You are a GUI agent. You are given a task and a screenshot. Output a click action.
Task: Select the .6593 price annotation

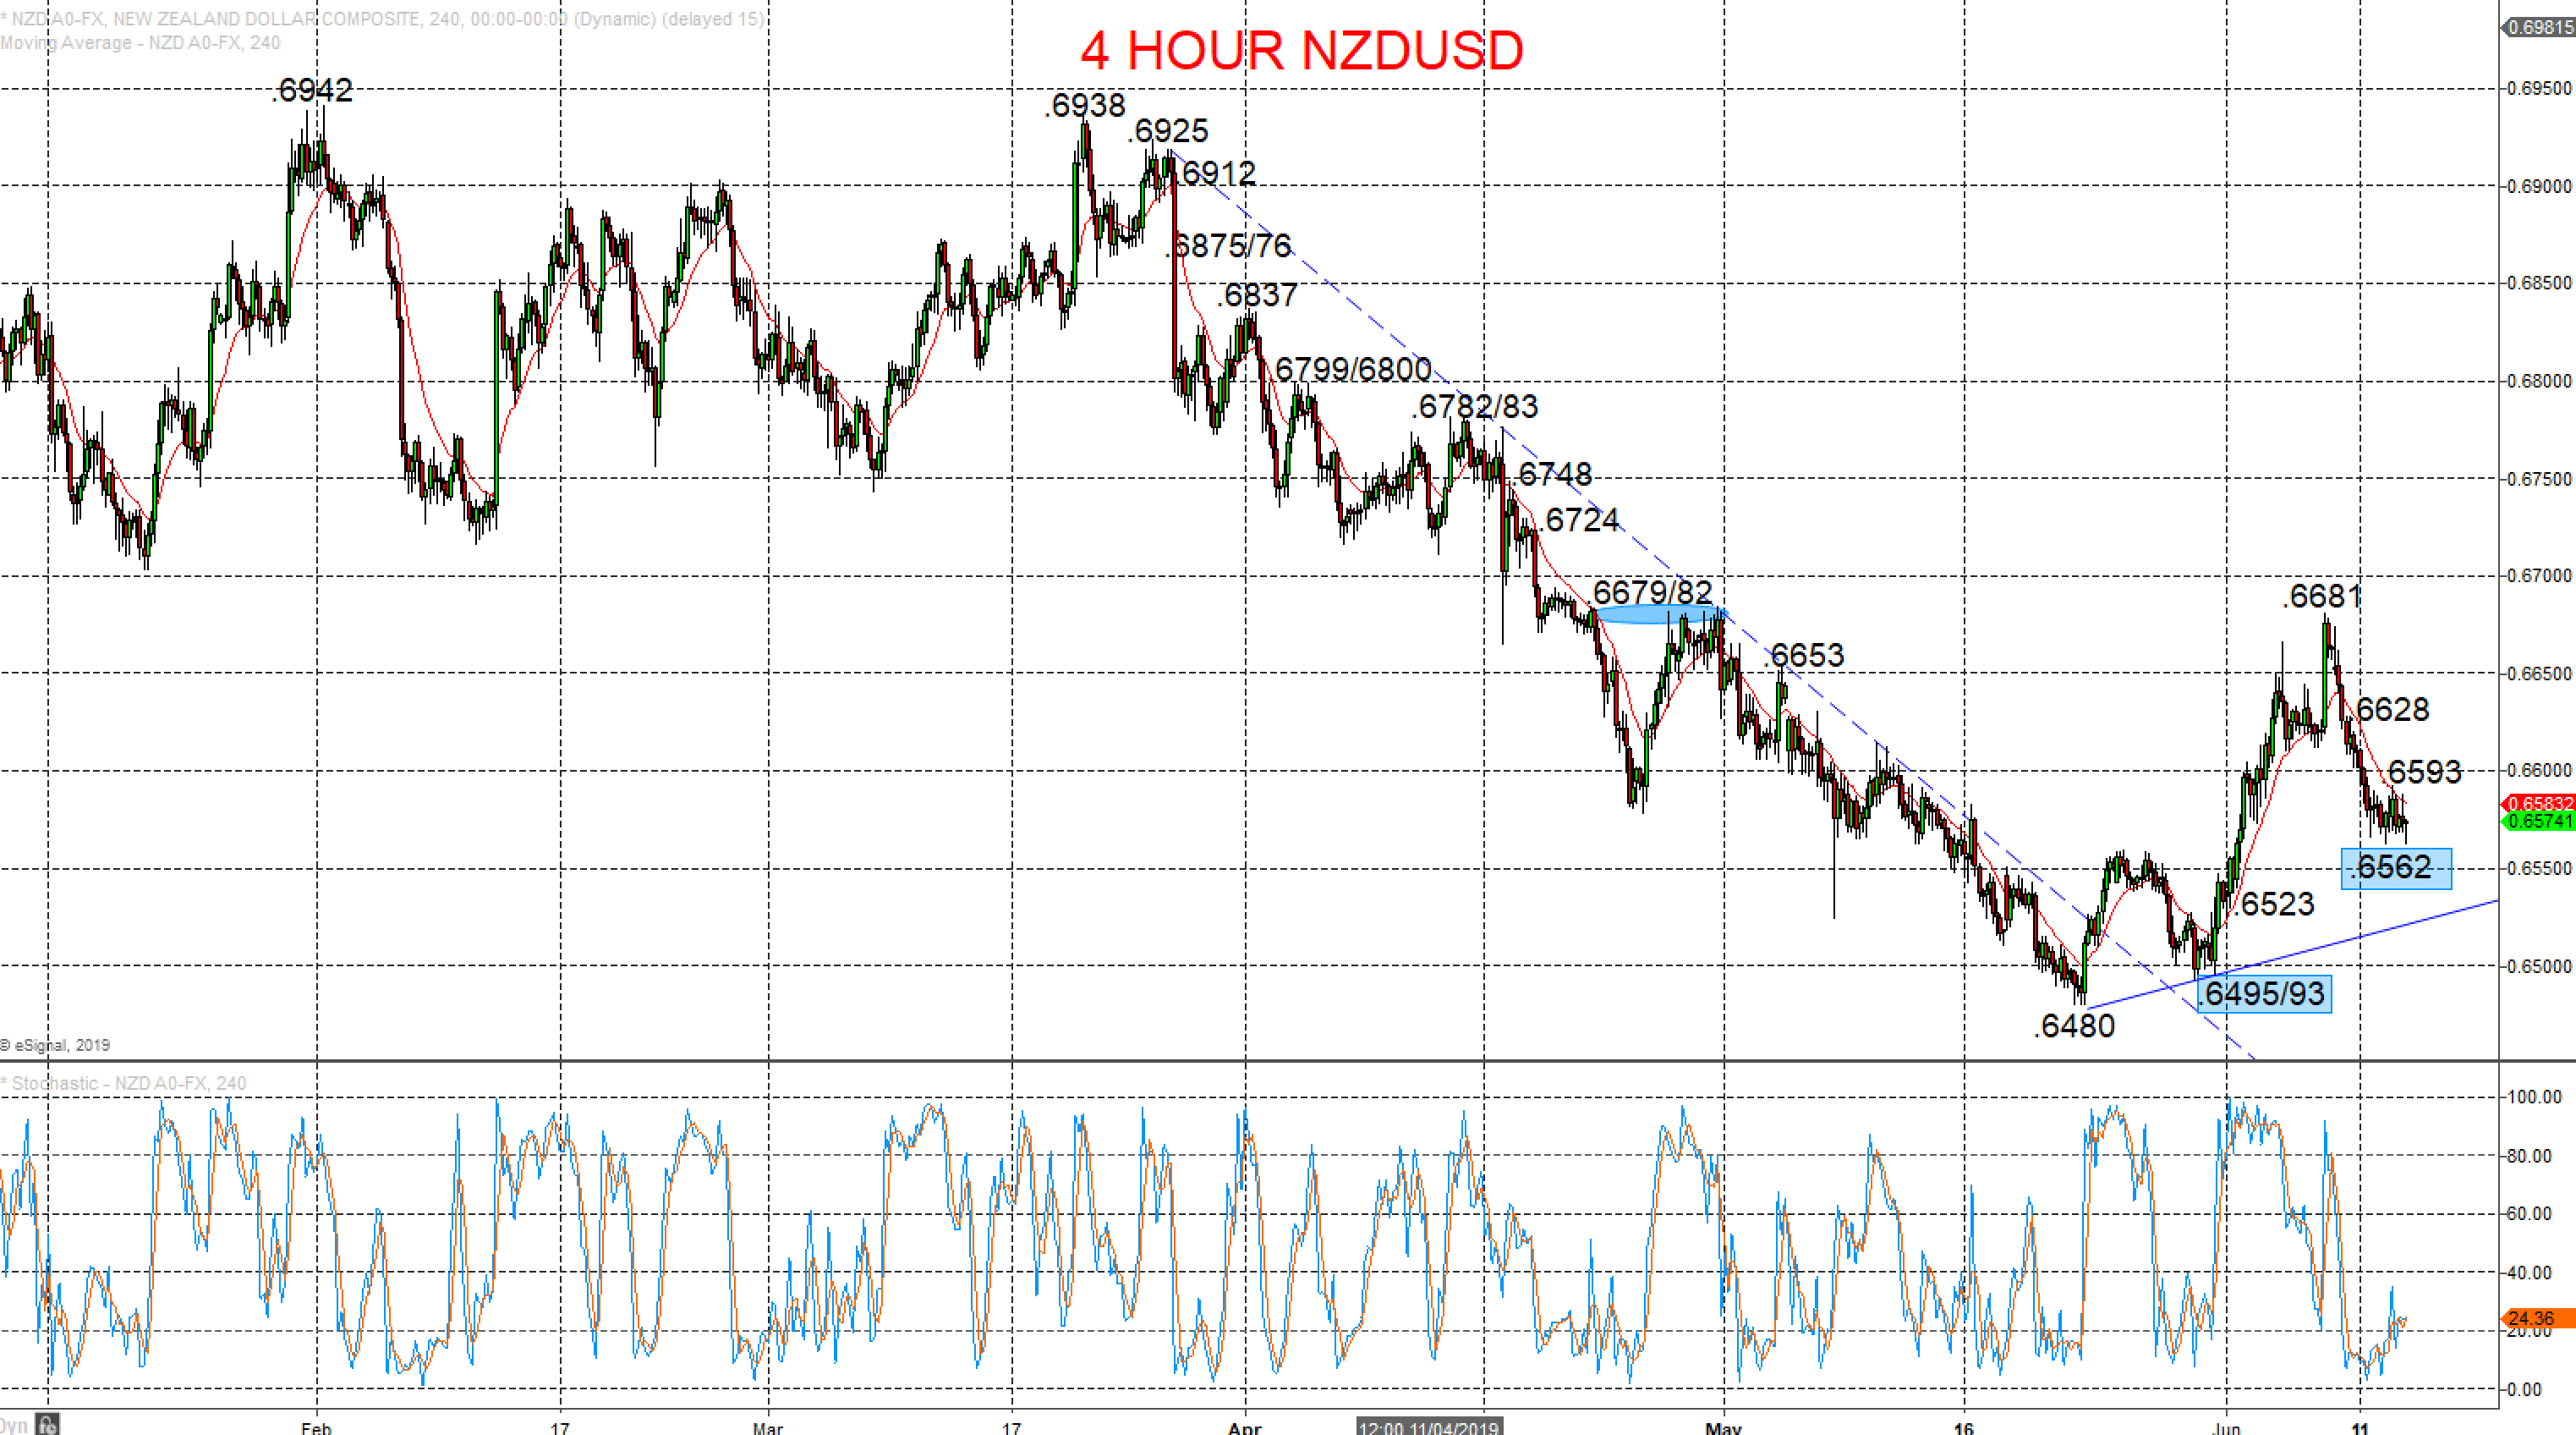pyautogui.click(x=2422, y=772)
